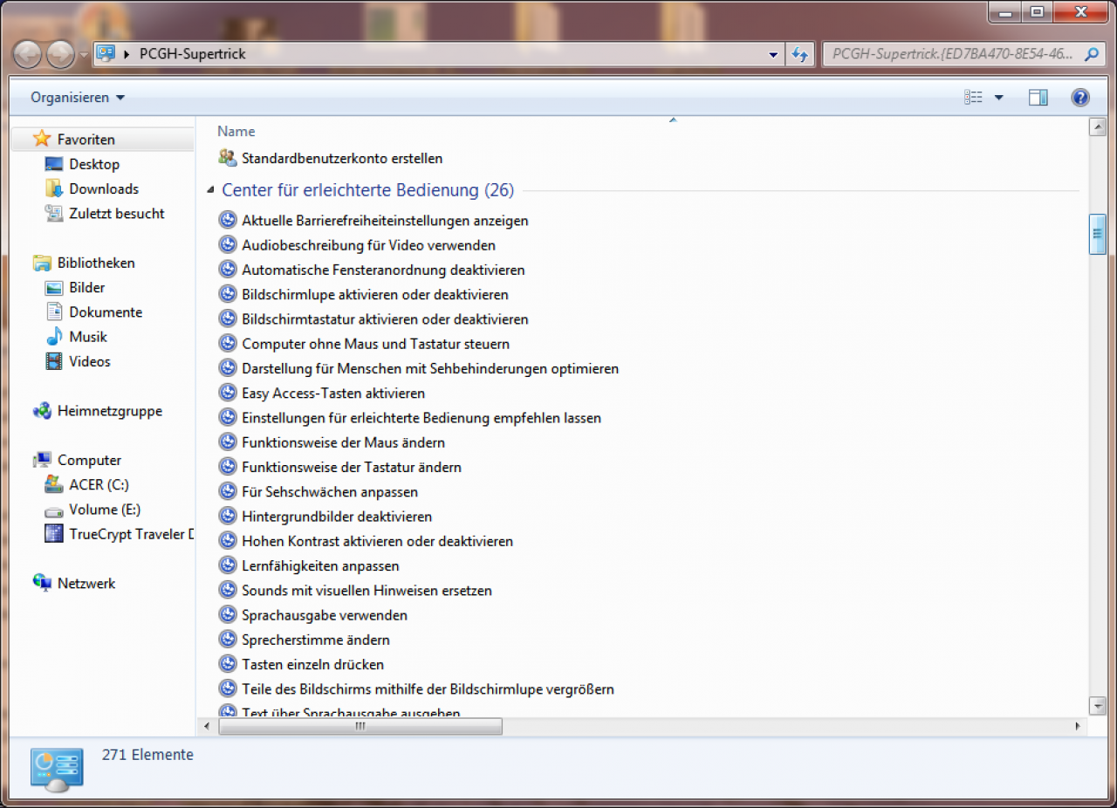Select Bibliotheken in the navigation pane

(96, 263)
